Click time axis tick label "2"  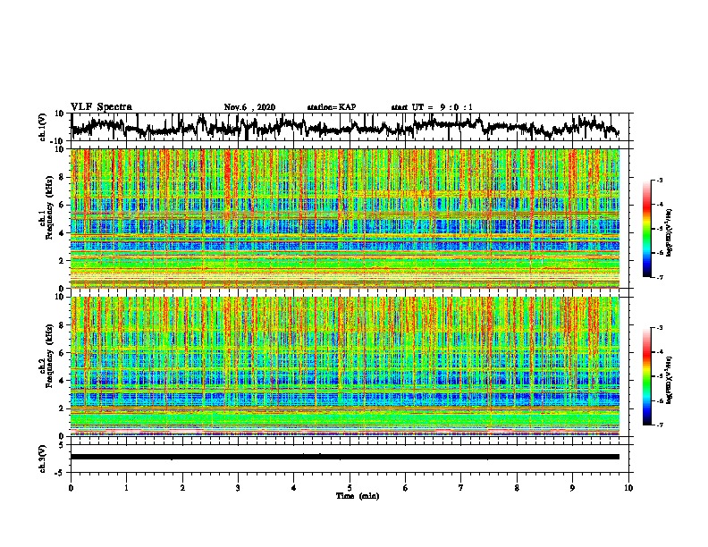182,488
